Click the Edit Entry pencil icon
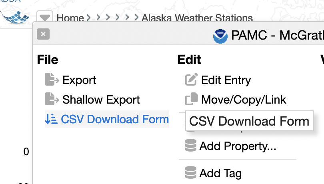 (x=191, y=80)
